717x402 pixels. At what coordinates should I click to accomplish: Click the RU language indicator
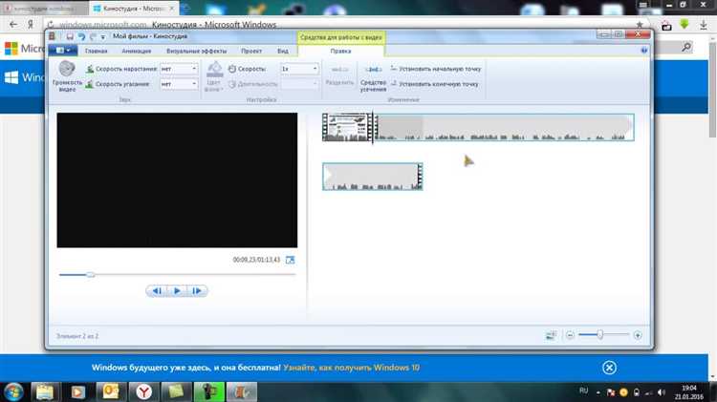tap(583, 391)
